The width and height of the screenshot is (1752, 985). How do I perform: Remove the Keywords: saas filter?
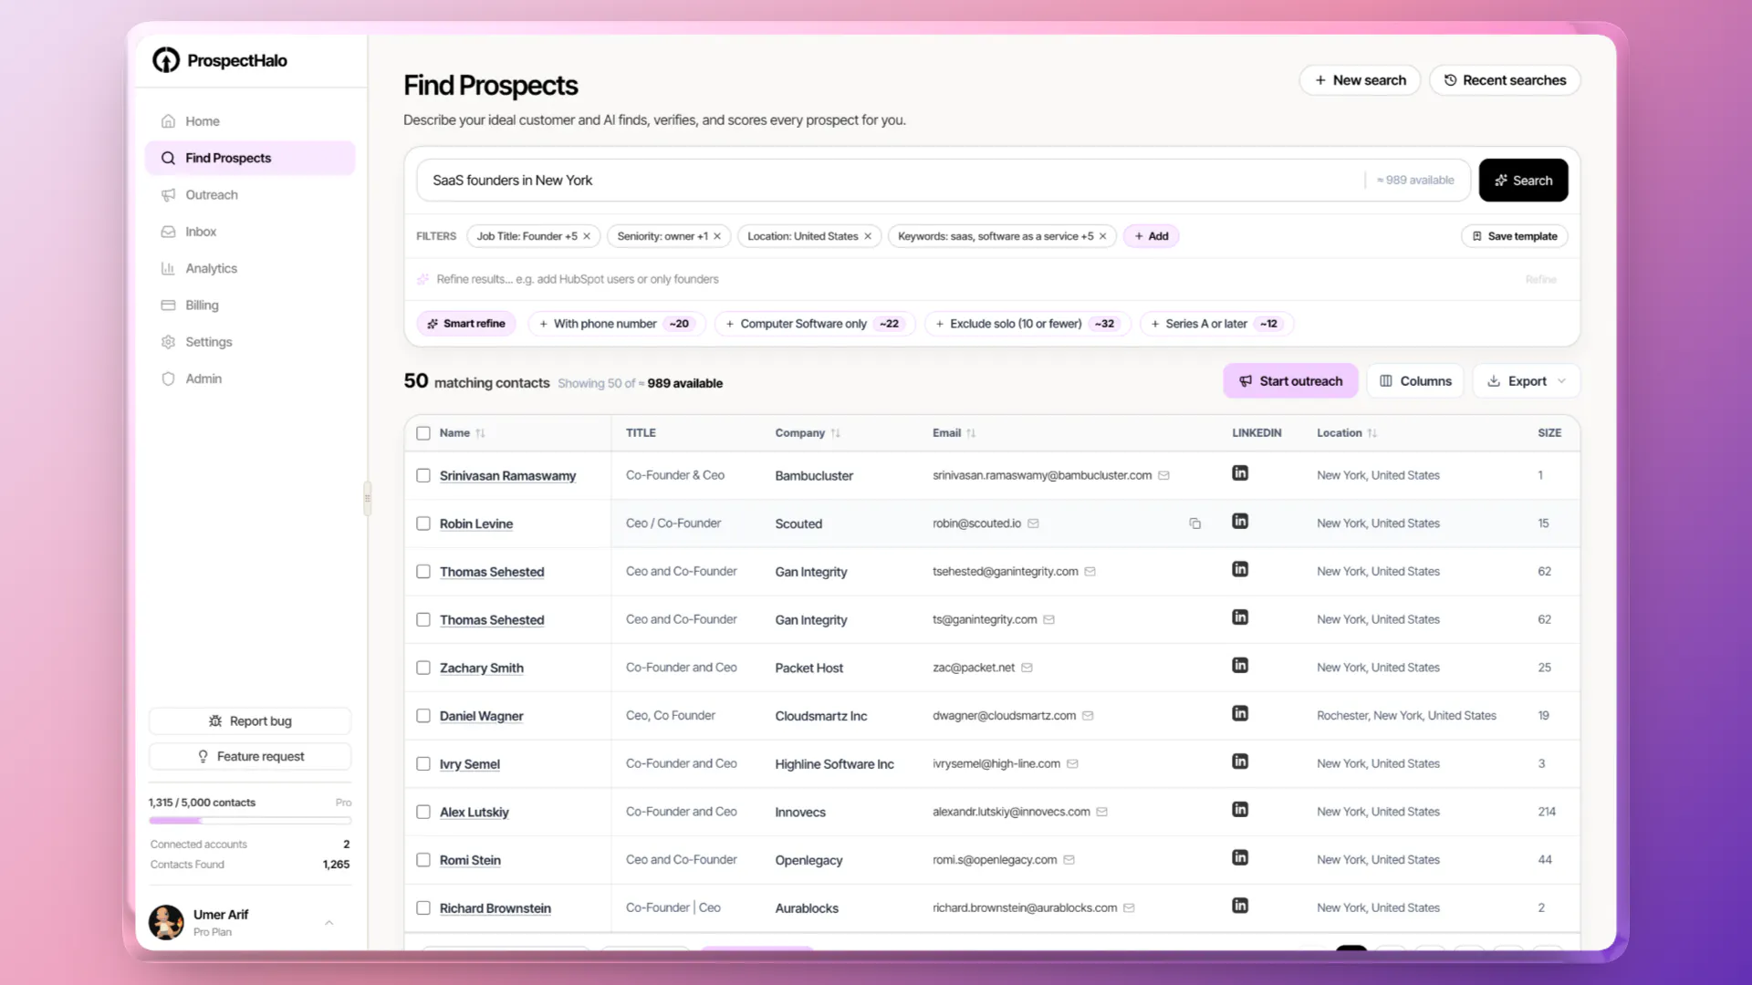(x=1102, y=236)
